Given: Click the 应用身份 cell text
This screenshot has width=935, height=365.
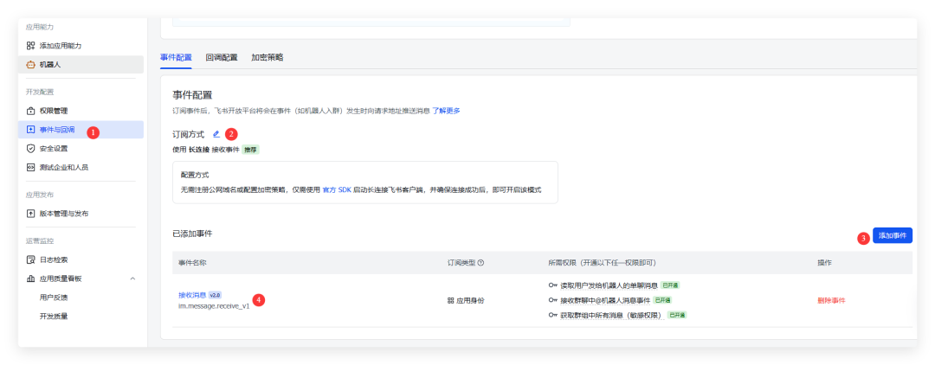Looking at the screenshot, I should pos(470,300).
